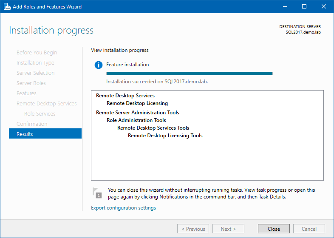Click the notification flag icon

(97, 193)
